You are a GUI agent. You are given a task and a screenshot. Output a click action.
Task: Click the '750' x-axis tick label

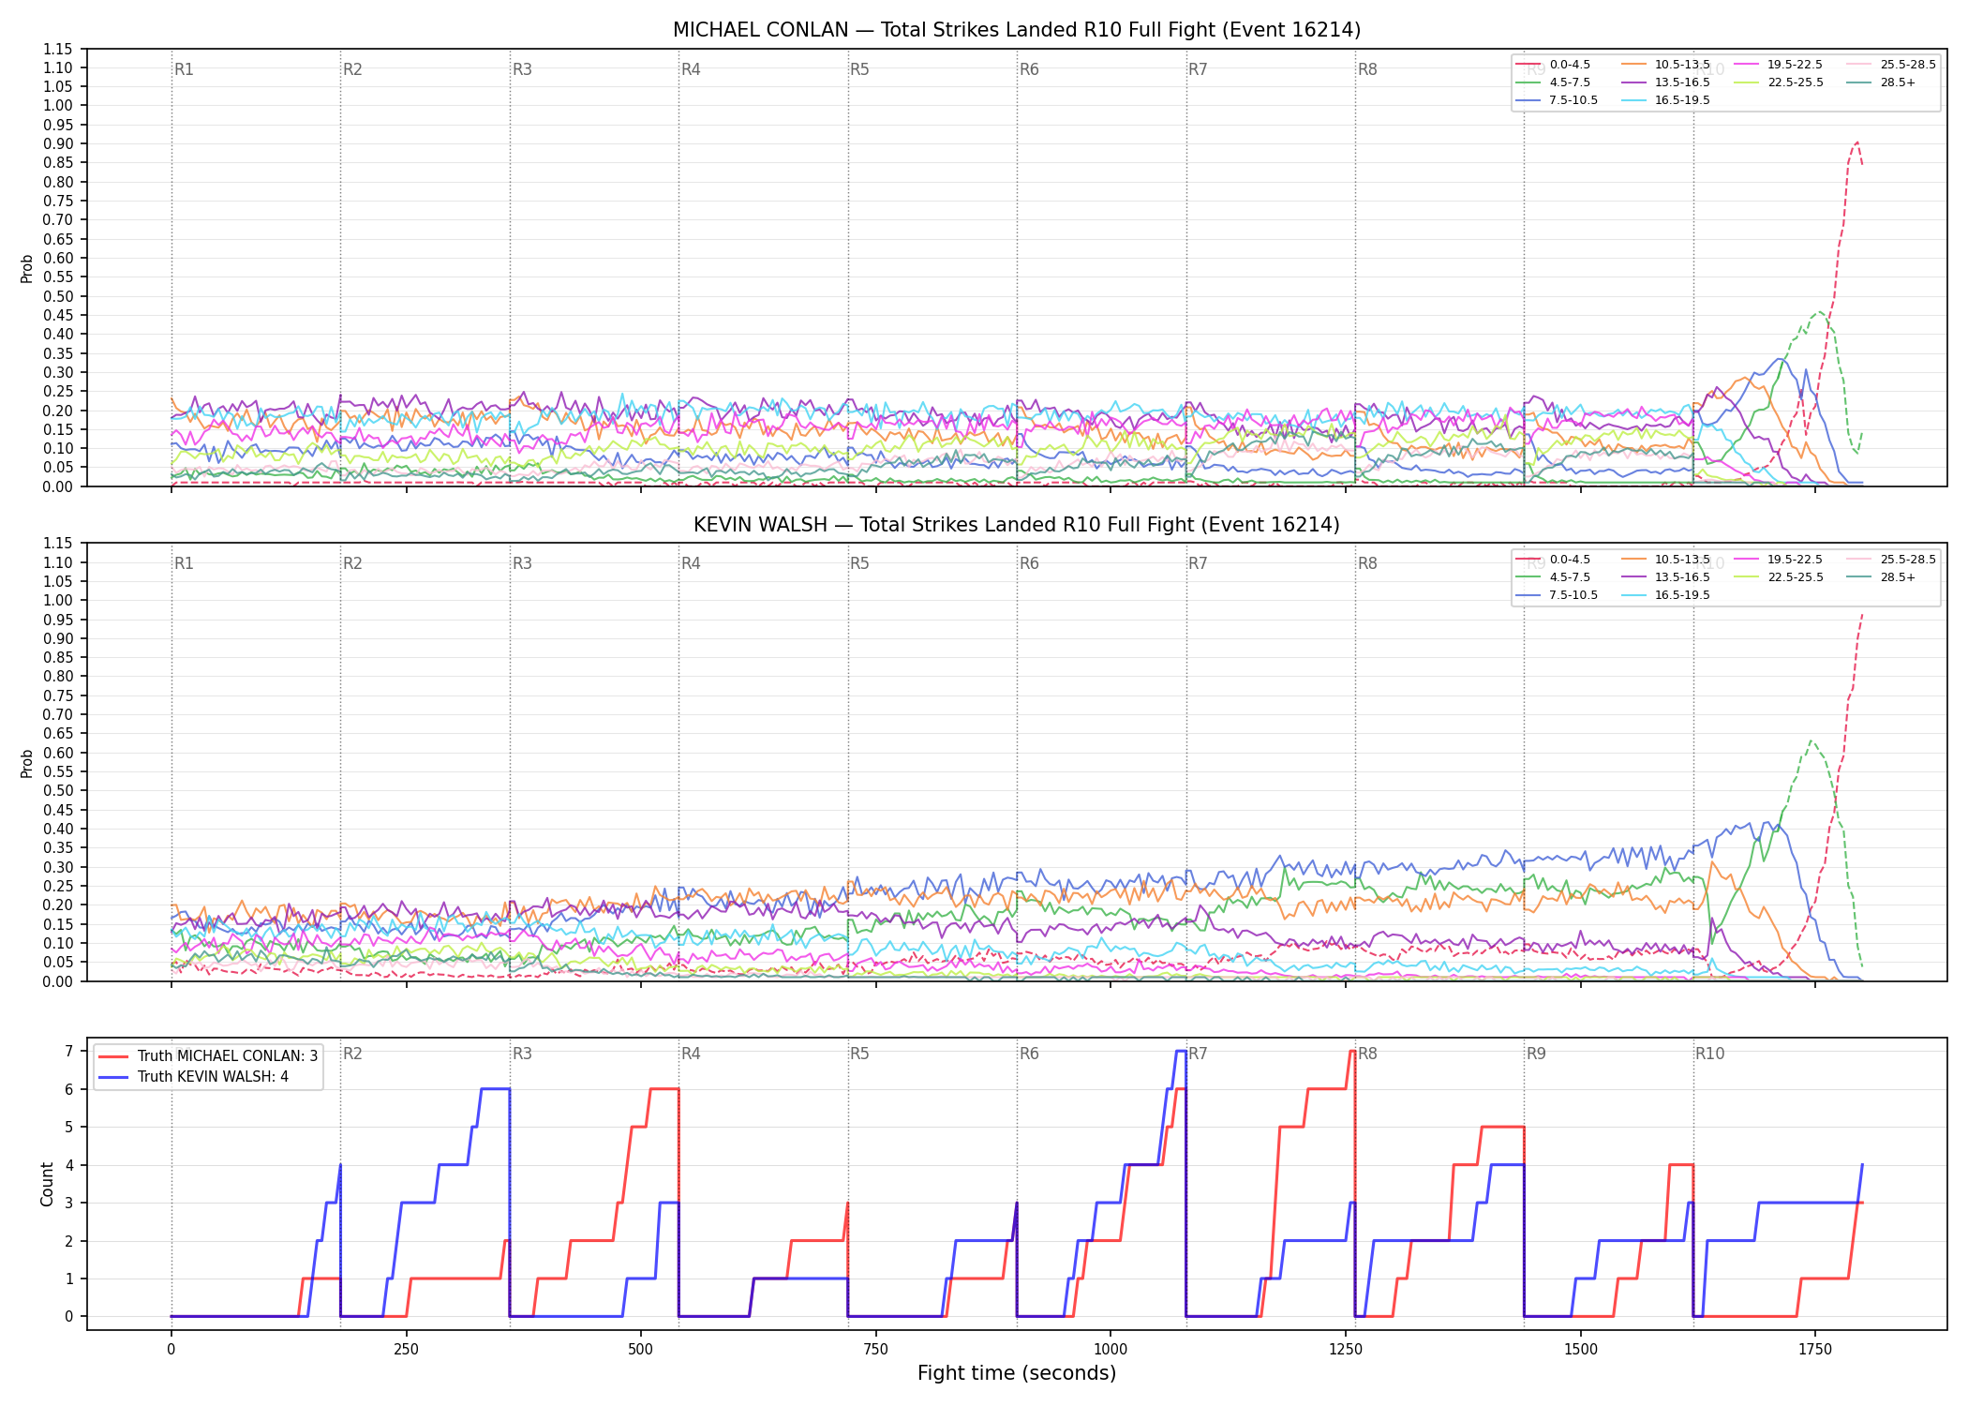tap(875, 1350)
